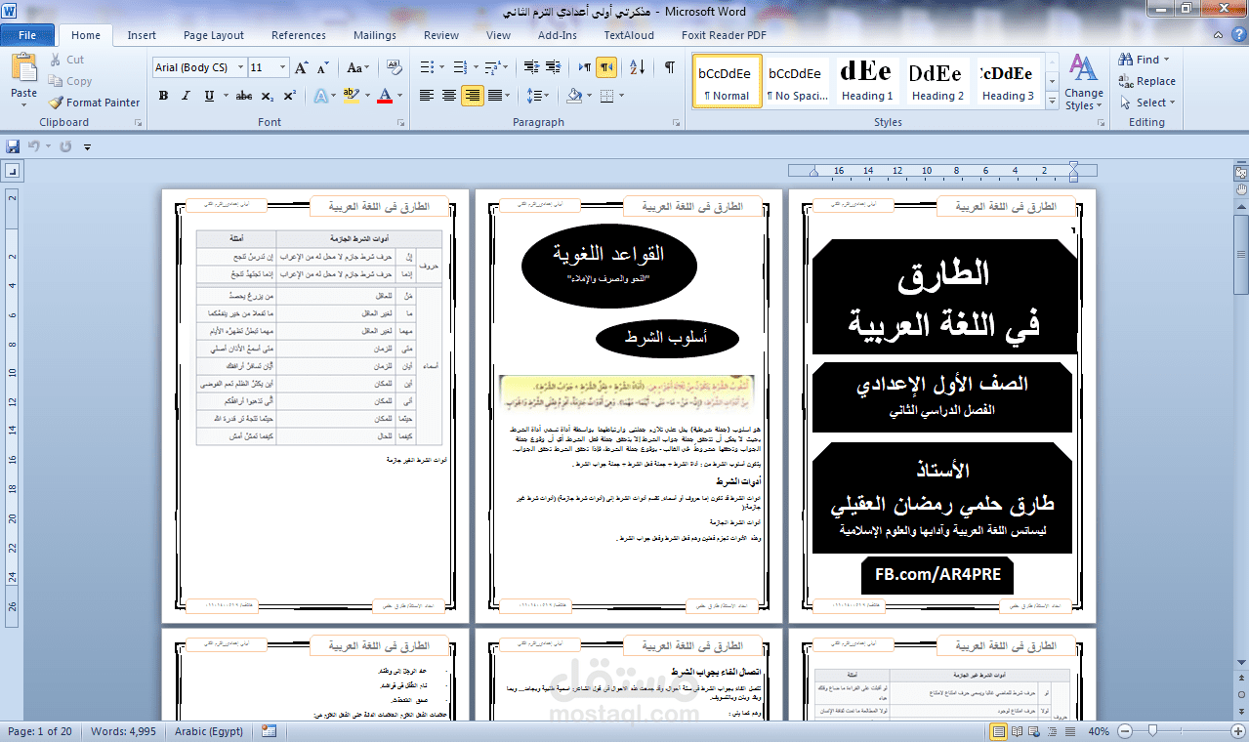
Task: Click the yellow Text Highlight Color button
Action: coord(352,96)
